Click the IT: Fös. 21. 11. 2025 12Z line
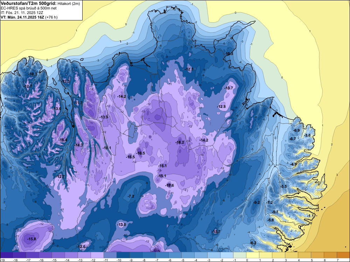Image resolution: width=350 pixels, height=262 pixels. [x=22, y=13]
